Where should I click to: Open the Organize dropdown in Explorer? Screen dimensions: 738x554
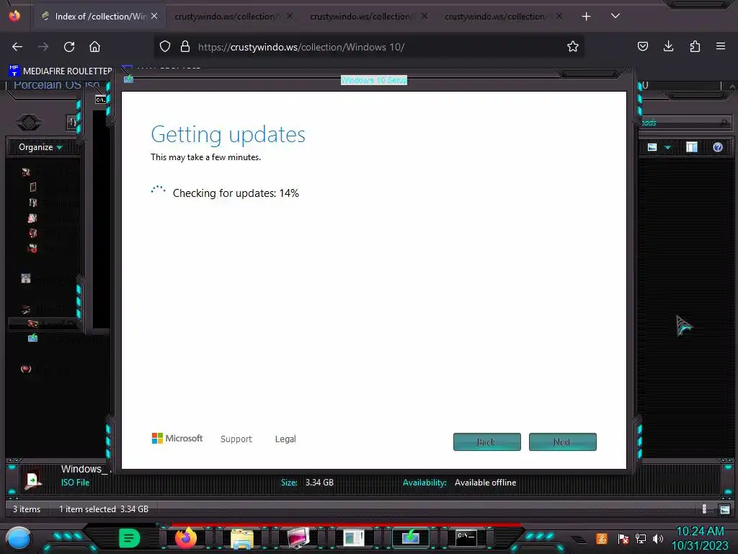40,147
